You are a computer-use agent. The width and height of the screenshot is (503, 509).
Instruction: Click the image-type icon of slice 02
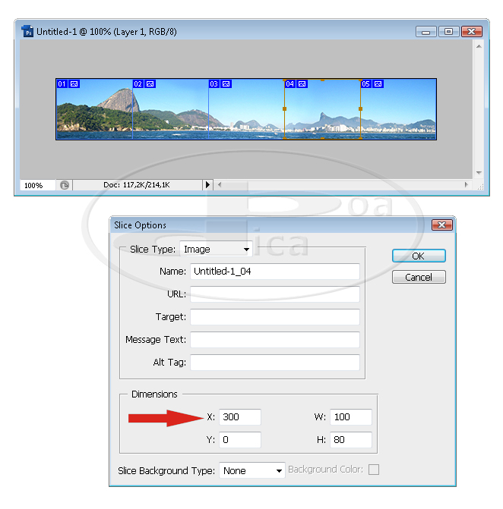(150, 84)
